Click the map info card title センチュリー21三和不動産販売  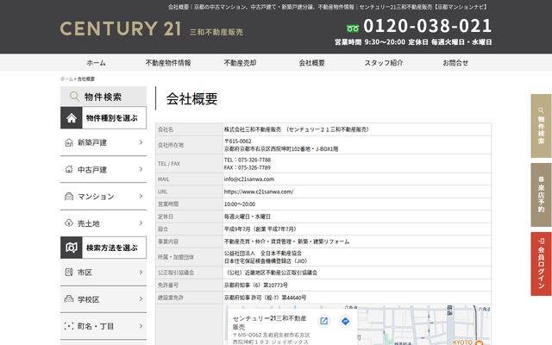click(x=269, y=322)
